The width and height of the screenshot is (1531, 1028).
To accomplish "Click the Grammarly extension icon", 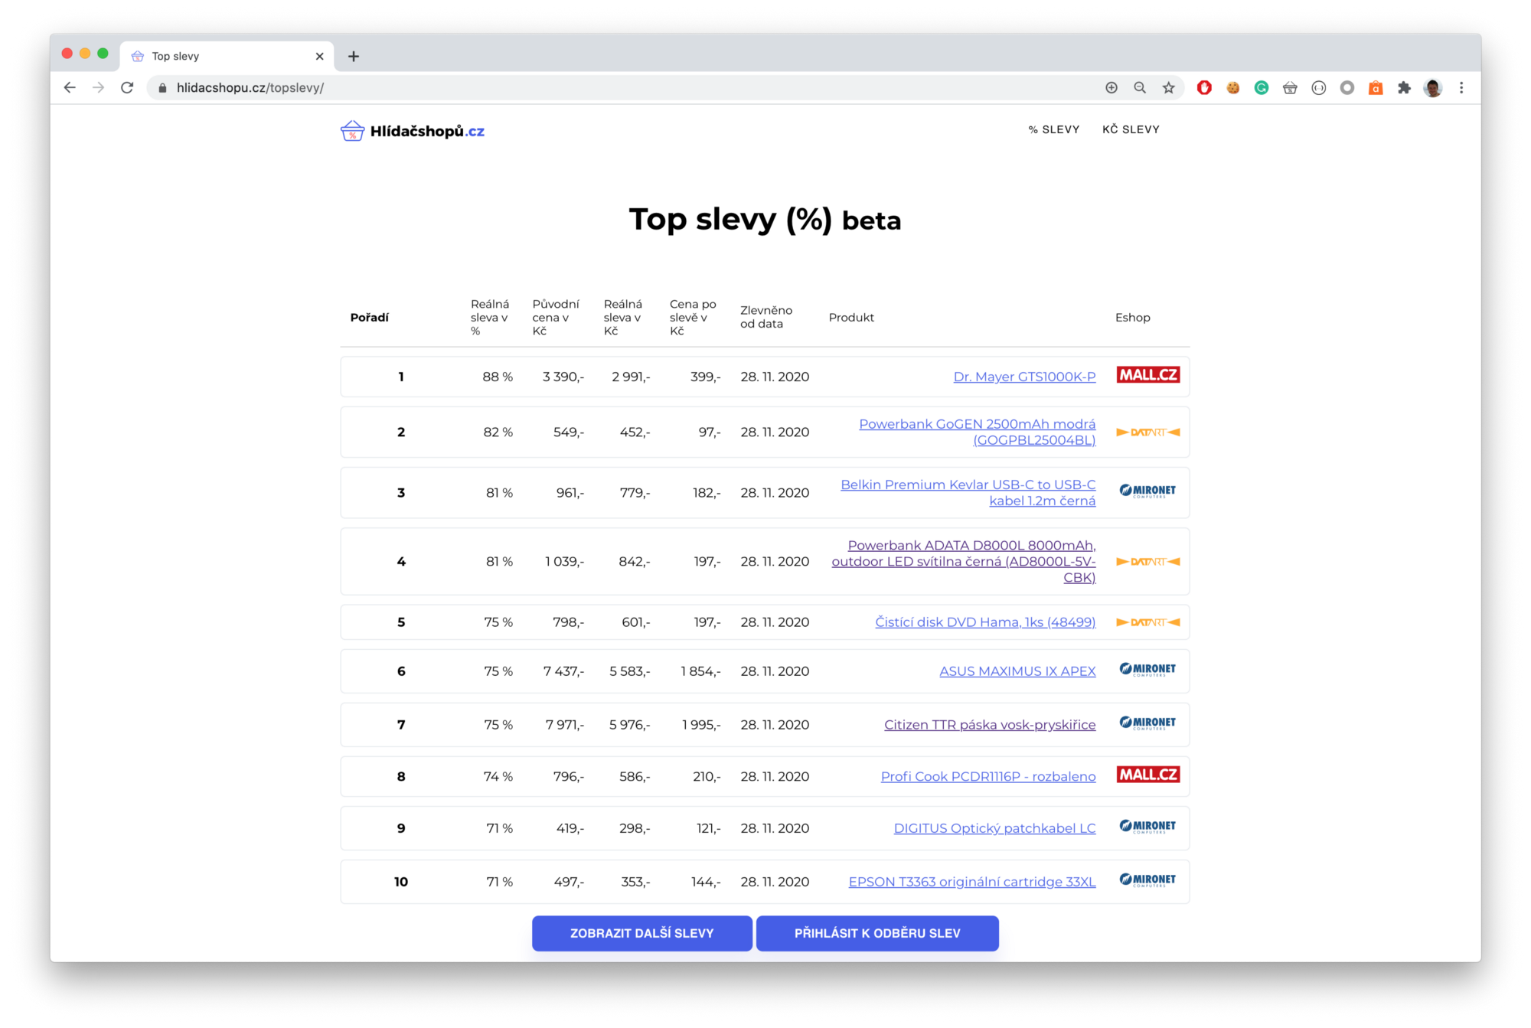I will tap(1262, 87).
